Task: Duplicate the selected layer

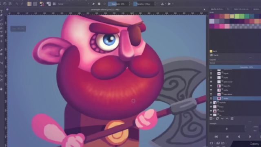Action: click(217, 118)
